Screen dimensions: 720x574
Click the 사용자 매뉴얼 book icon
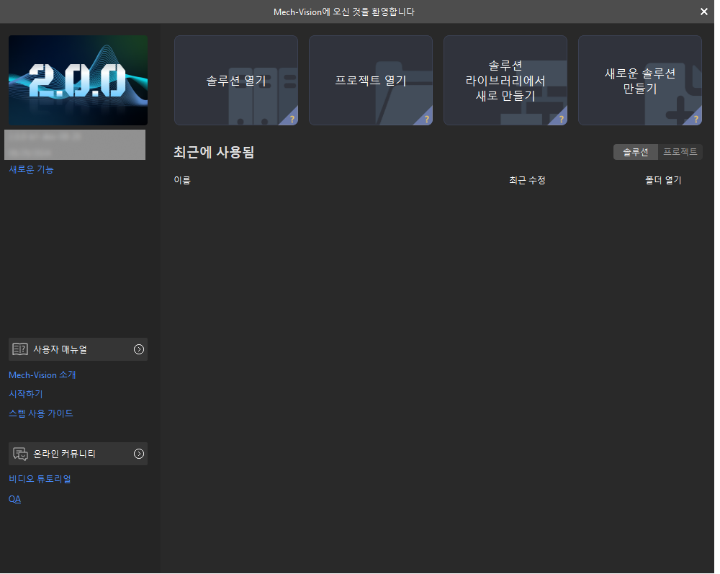pos(20,349)
